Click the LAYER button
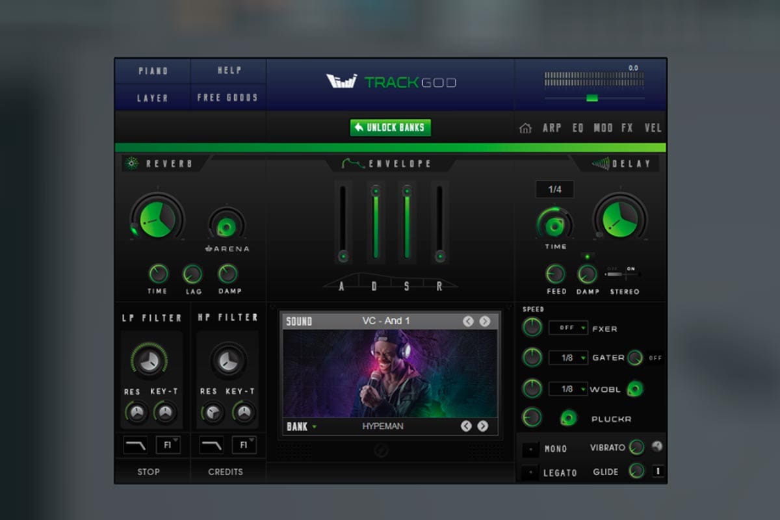Screen dimensions: 780x520 click(153, 98)
